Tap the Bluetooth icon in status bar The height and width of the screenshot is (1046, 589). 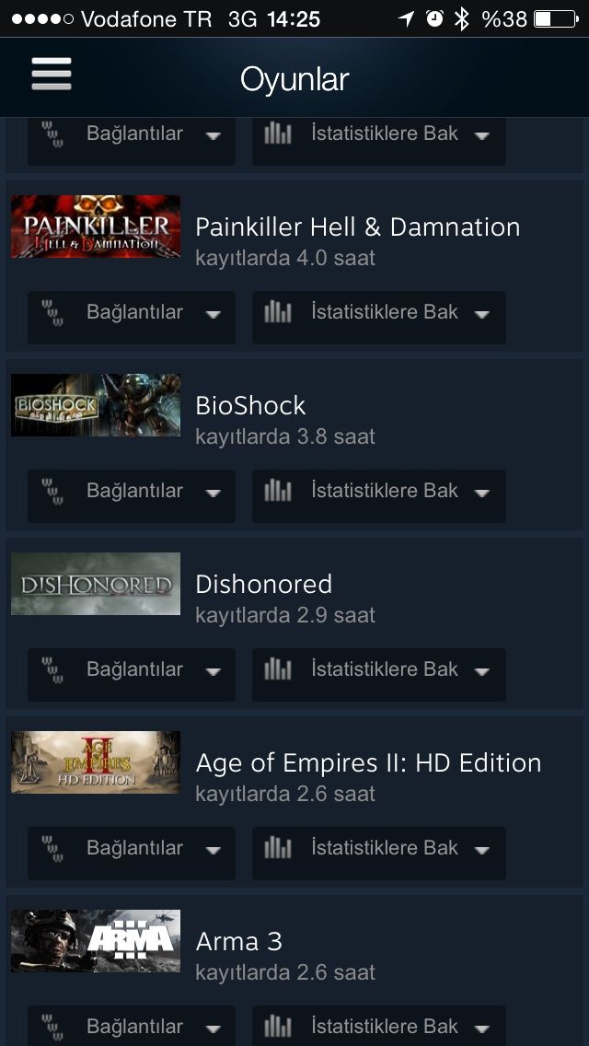click(x=462, y=18)
